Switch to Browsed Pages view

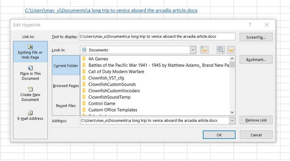[66, 86]
